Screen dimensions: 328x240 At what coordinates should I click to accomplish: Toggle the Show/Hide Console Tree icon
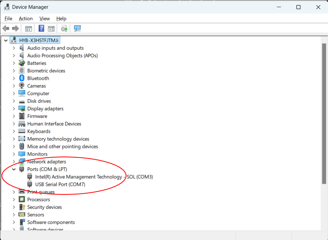28,28
